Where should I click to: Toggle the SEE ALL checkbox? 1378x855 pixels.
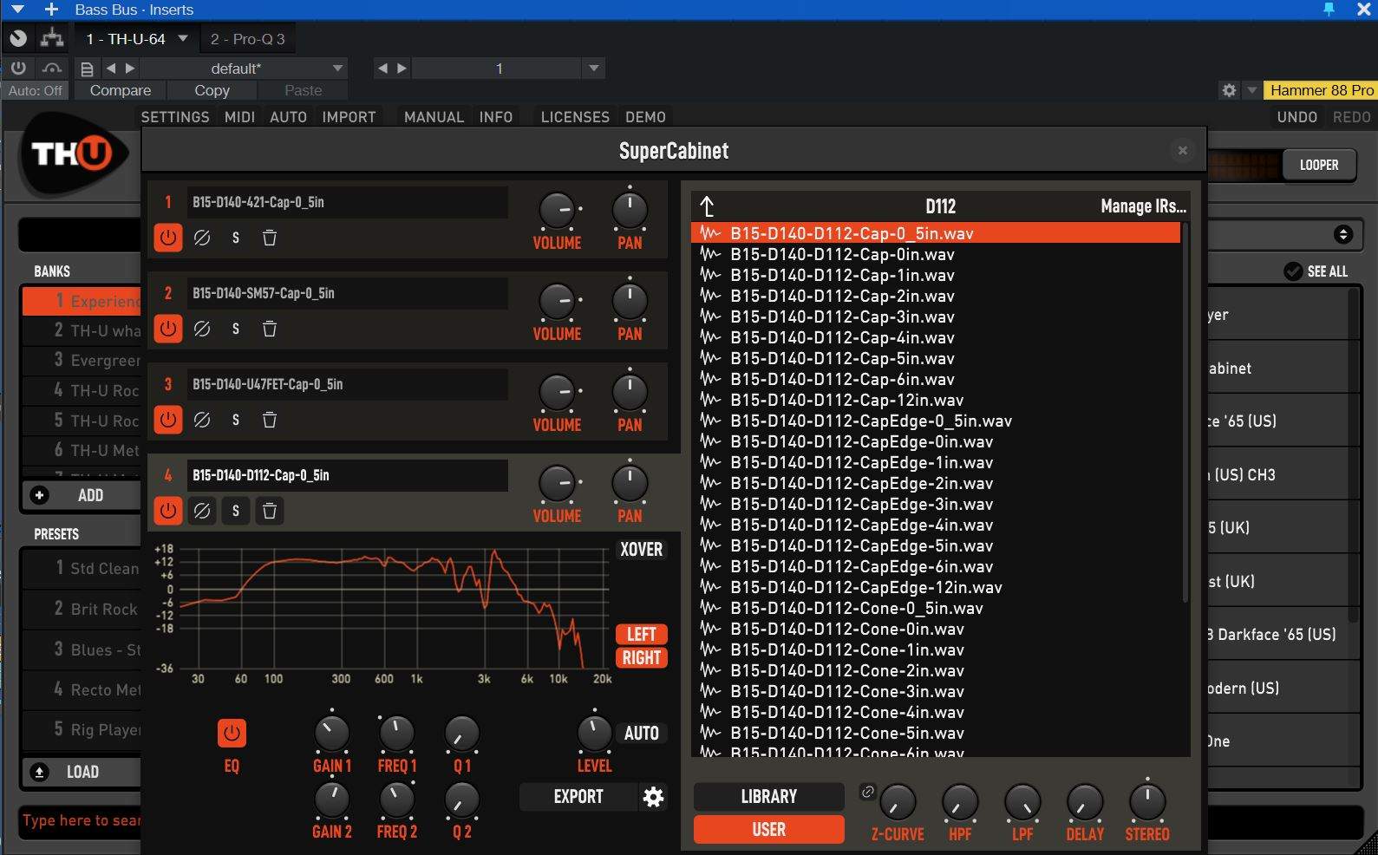1292,271
